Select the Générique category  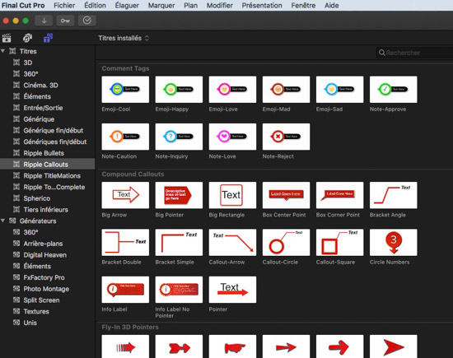[x=48, y=119]
